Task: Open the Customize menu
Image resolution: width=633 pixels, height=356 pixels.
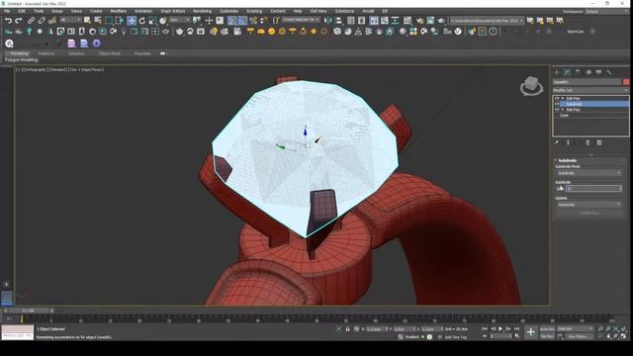Action: click(x=228, y=11)
